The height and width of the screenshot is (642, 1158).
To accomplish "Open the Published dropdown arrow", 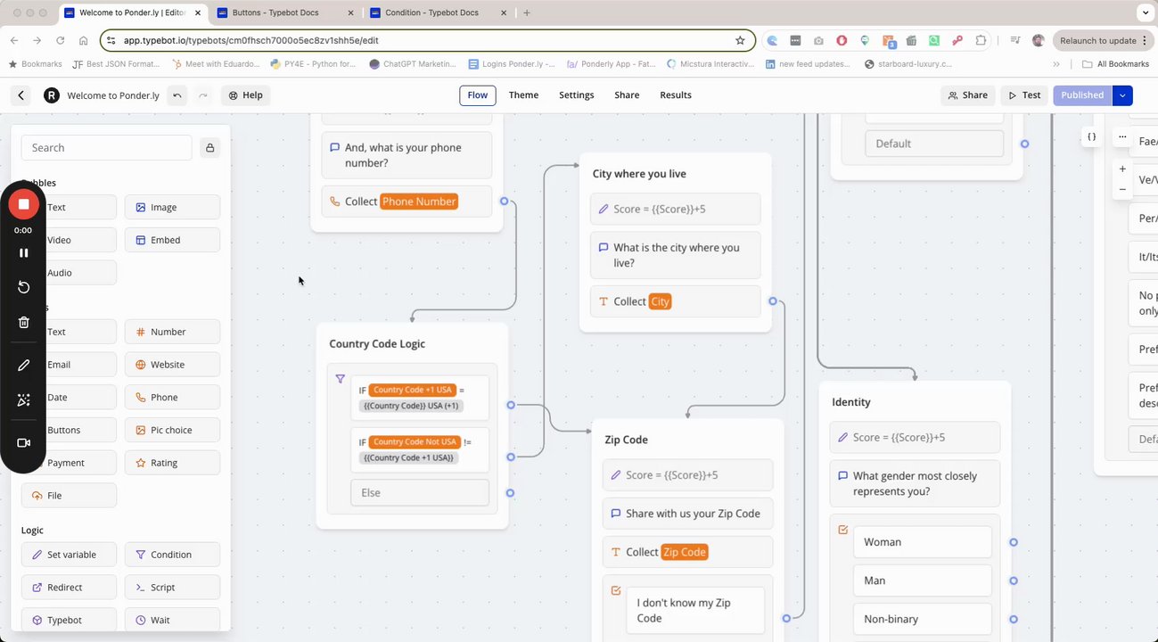I will coord(1122,95).
